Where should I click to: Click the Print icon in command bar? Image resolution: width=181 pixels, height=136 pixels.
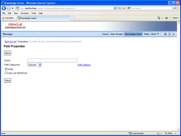tap(167, 18)
